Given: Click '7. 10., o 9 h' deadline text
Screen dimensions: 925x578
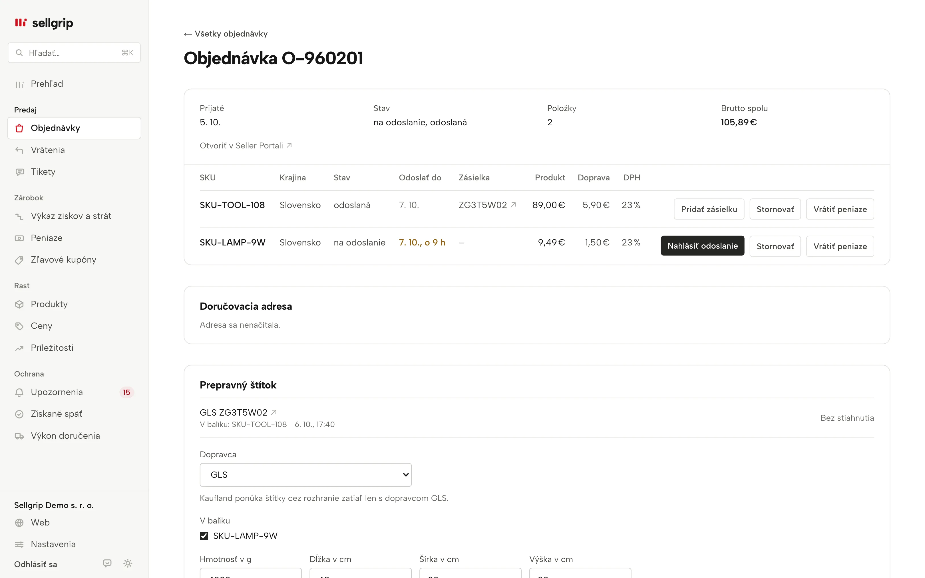Looking at the screenshot, I should pyautogui.click(x=422, y=242).
